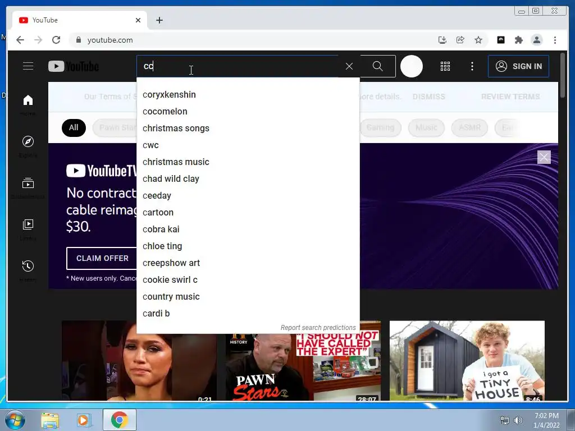
Task: Select the cwc suggestion
Action: click(248, 145)
